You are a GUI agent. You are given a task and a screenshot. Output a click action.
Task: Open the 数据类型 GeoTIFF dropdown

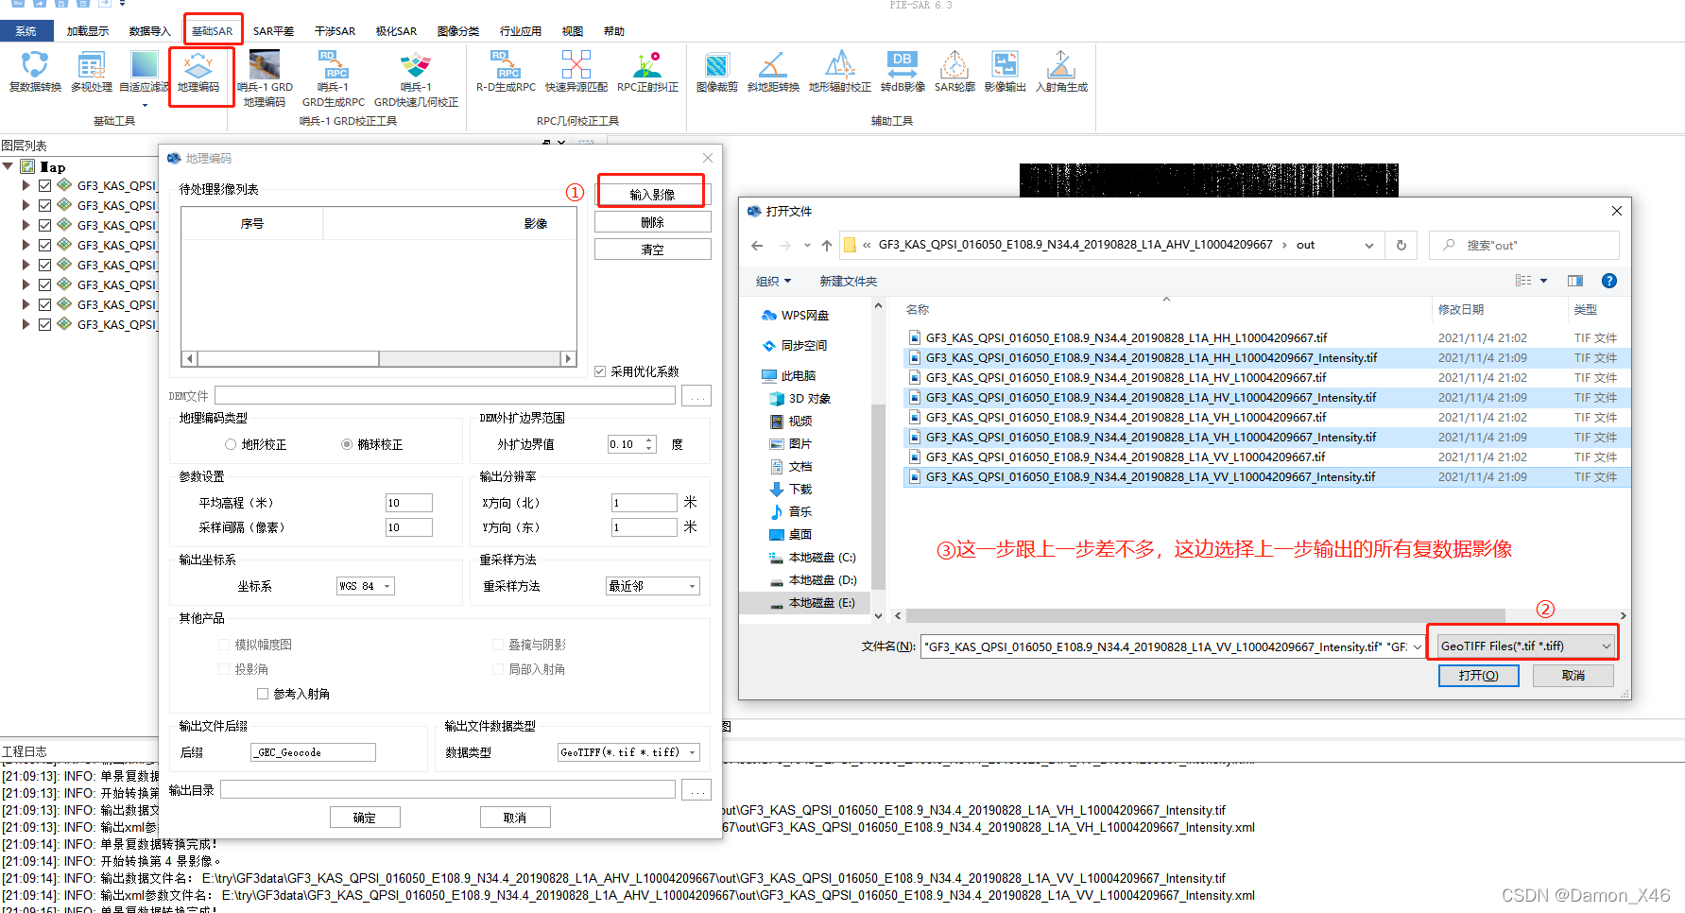click(x=628, y=752)
